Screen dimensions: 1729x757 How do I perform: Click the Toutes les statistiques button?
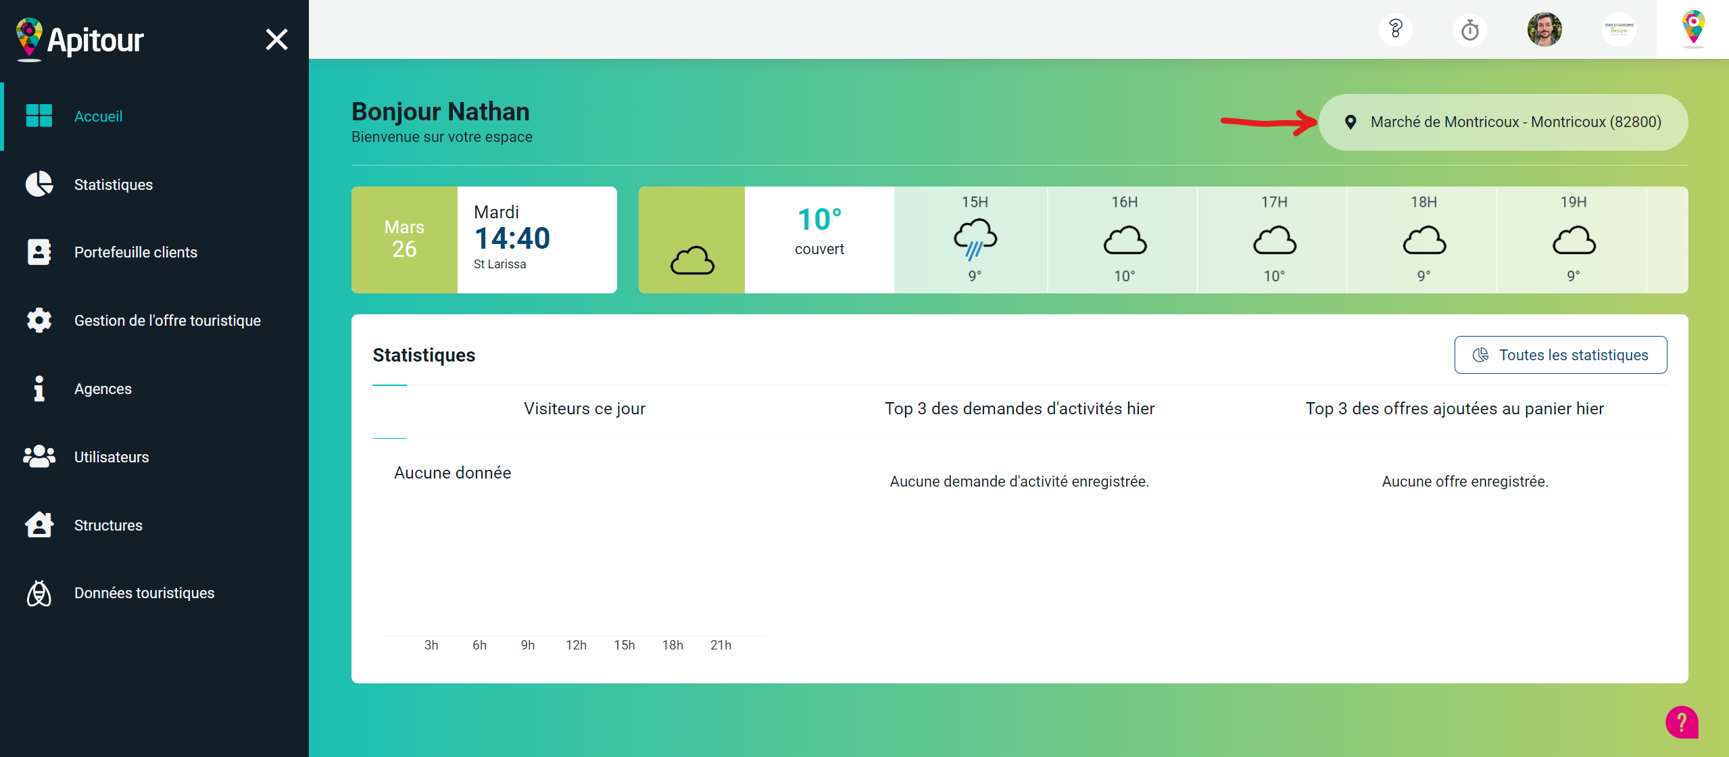pos(1560,355)
